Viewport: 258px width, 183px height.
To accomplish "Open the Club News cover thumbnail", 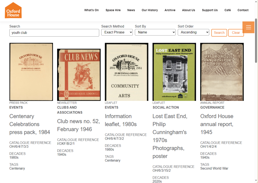I will pos(79,75).
